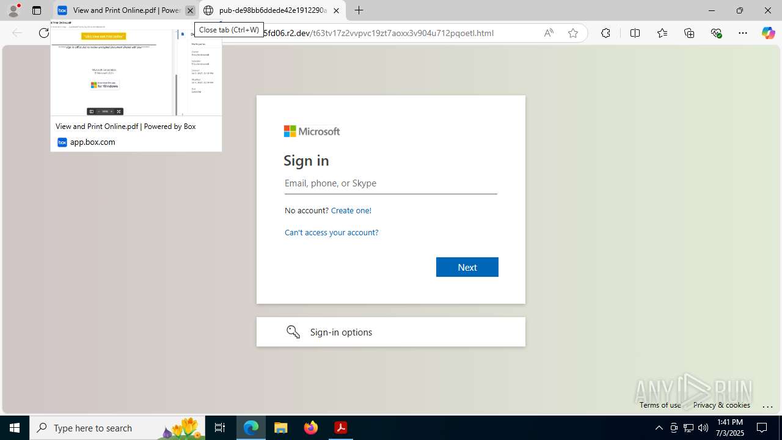Screen dimensions: 782x440
Task: Open Terms of use link
Action: click(660, 405)
